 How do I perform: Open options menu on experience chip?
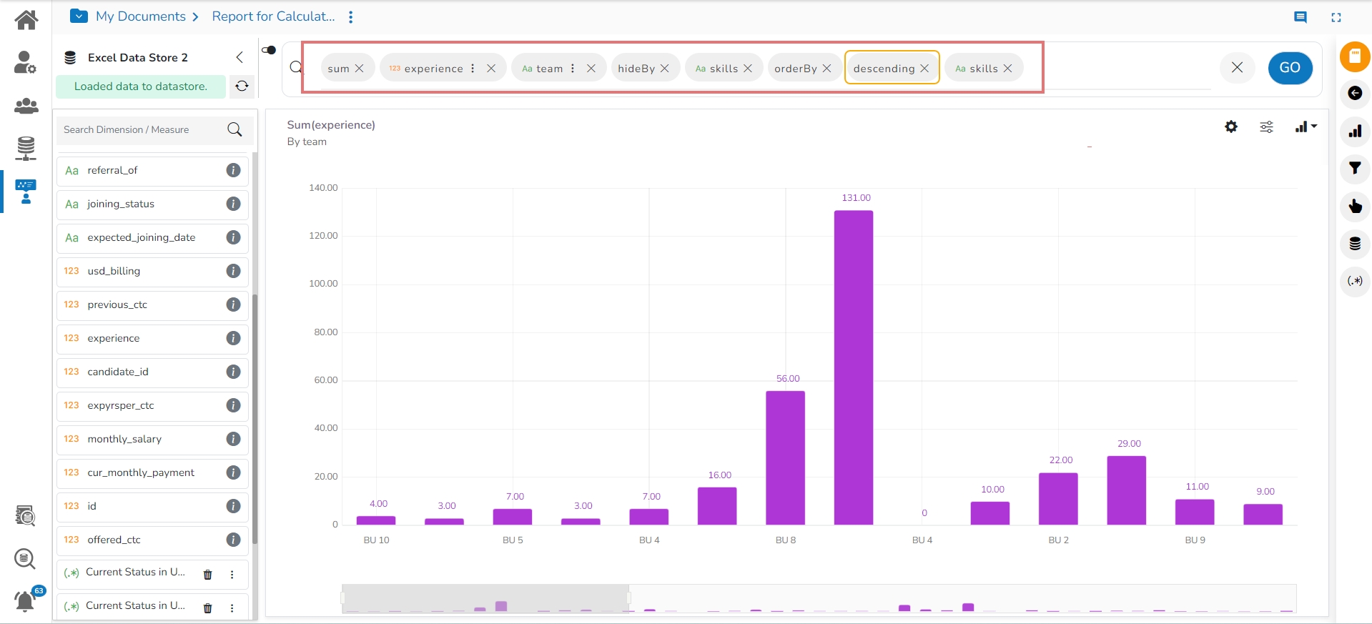coord(473,69)
